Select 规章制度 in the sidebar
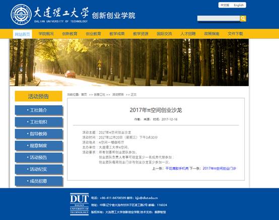This screenshot has height=220, width=279. coord(39,145)
